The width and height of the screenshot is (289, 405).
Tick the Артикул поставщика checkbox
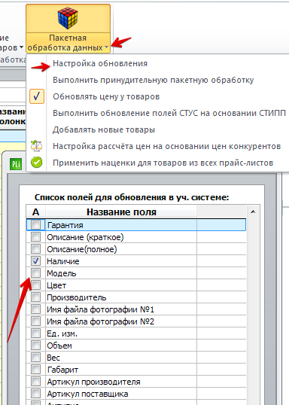tap(35, 394)
